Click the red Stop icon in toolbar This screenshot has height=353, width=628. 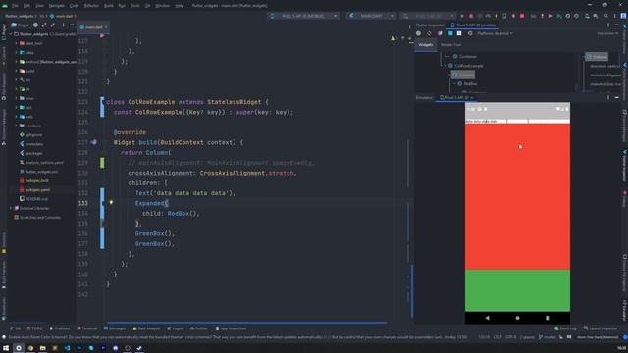522,16
